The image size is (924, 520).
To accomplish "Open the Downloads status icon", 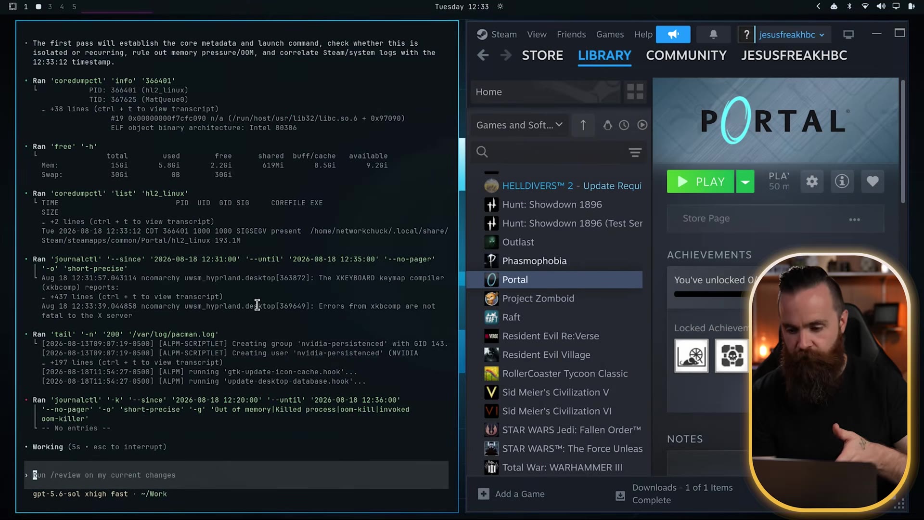I will pos(620,495).
